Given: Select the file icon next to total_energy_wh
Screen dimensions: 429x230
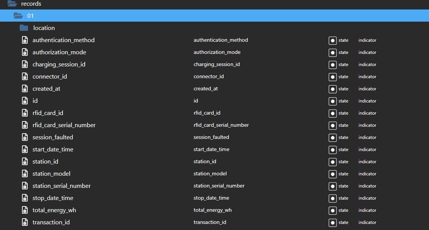Looking at the screenshot, I should (25, 210).
